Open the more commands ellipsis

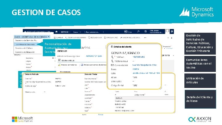[145, 38]
